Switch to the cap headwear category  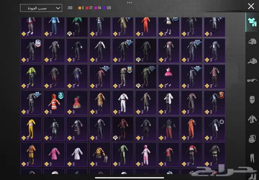coord(251,61)
